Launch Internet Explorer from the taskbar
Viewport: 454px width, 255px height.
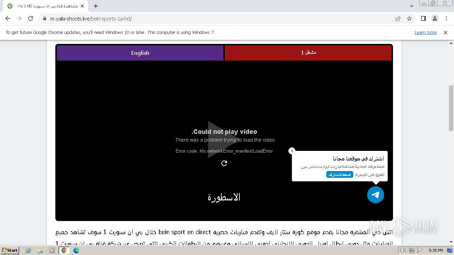coord(28,250)
